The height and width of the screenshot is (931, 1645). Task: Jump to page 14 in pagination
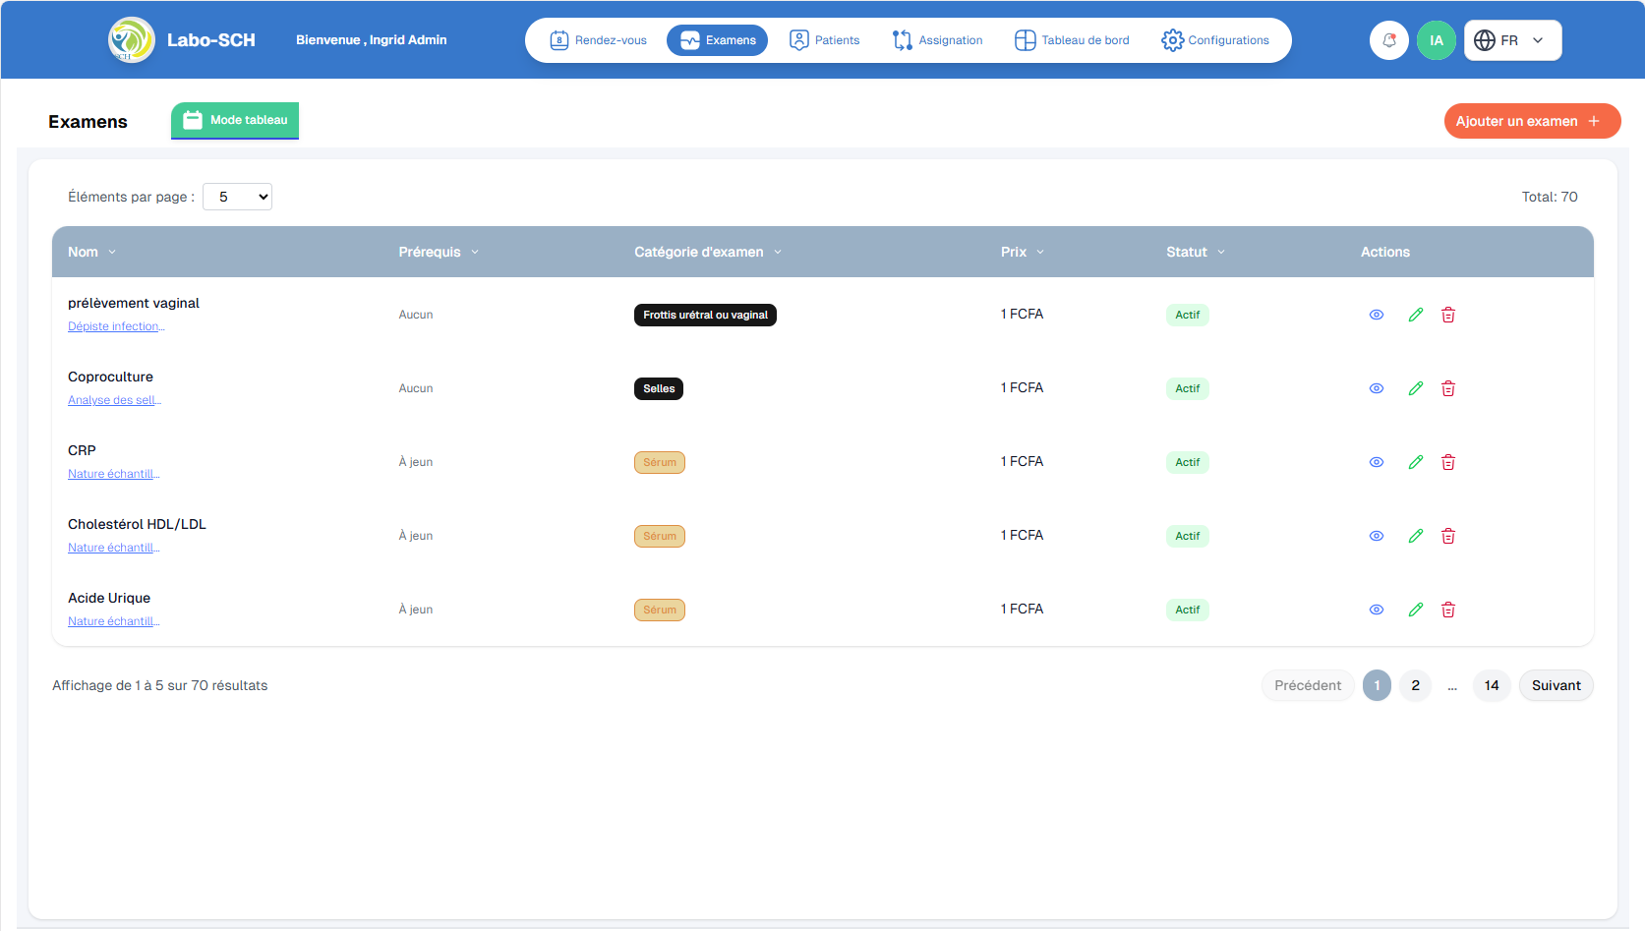1491,685
